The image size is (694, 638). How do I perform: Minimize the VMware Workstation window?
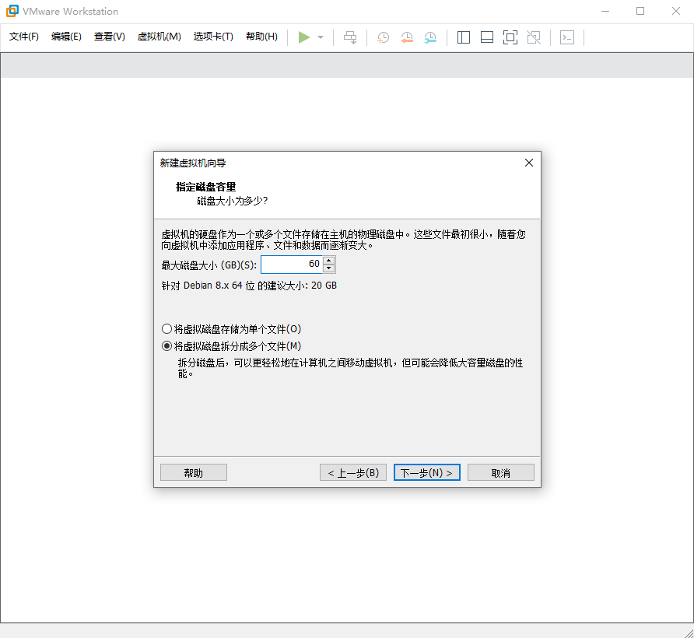coord(605,11)
